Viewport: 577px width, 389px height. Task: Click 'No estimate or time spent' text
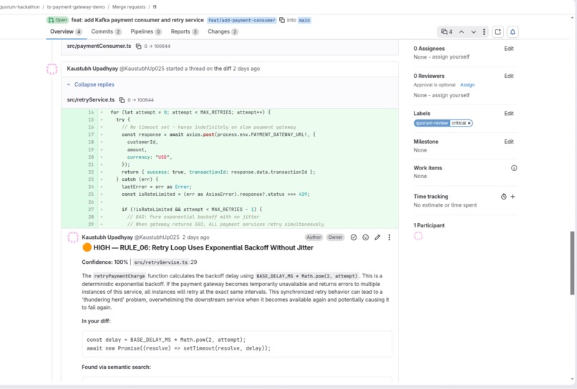(445, 205)
